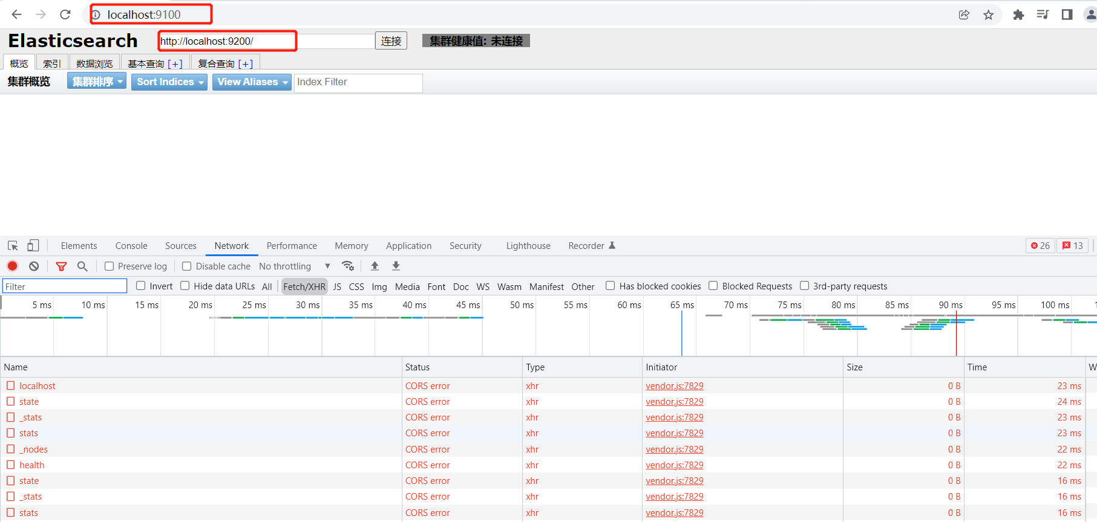The image size is (1097, 522).
Task: Select the Fetch/XHR filter type
Action: pos(304,286)
